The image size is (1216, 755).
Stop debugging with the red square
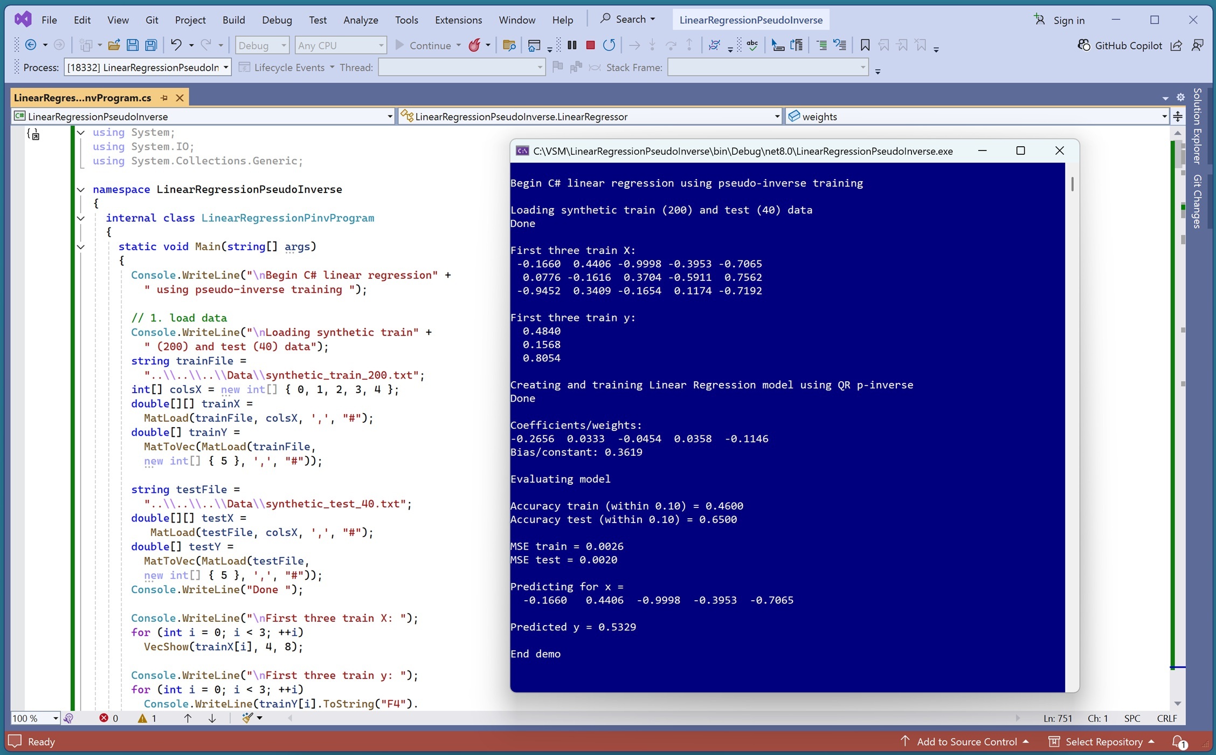590,45
